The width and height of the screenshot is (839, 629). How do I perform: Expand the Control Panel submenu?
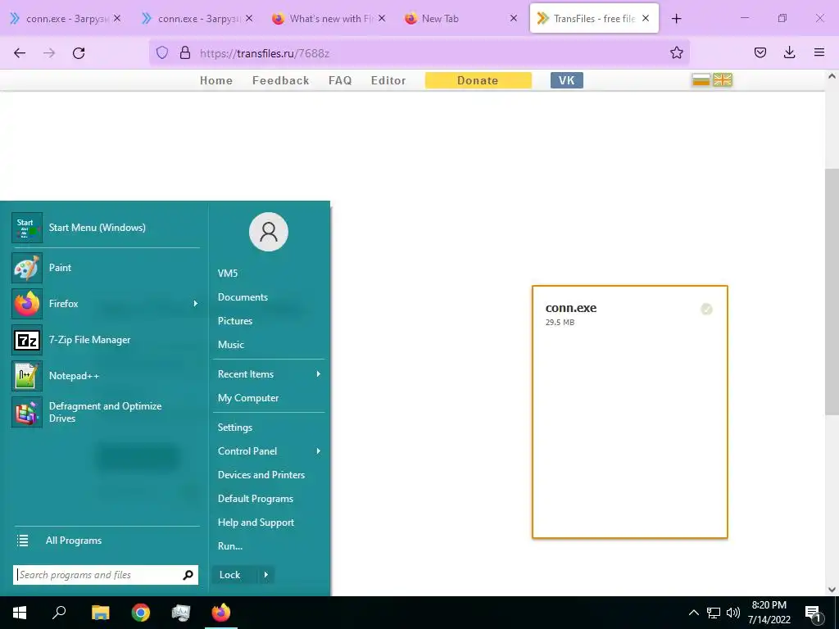[x=319, y=451]
